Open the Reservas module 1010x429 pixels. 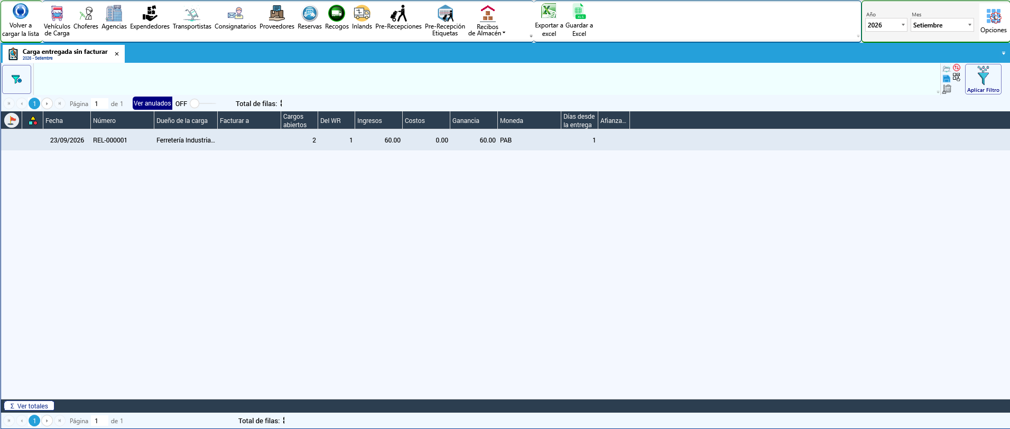point(310,18)
